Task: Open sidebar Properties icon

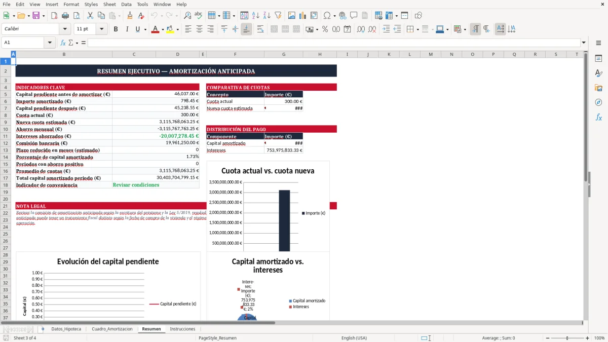Action: pyautogui.click(x=598, y=59)
